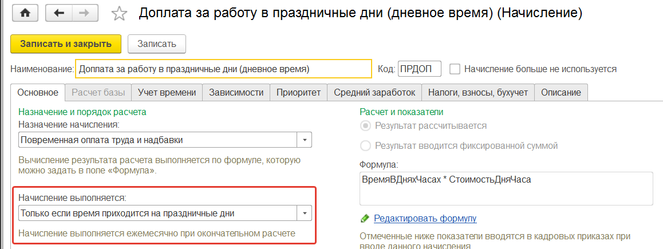The image size is (663, 249).
Task: Check 'Начисление больше не используется' checkbox
Action: 455,69
